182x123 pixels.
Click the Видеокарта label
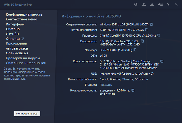[89, 41]
